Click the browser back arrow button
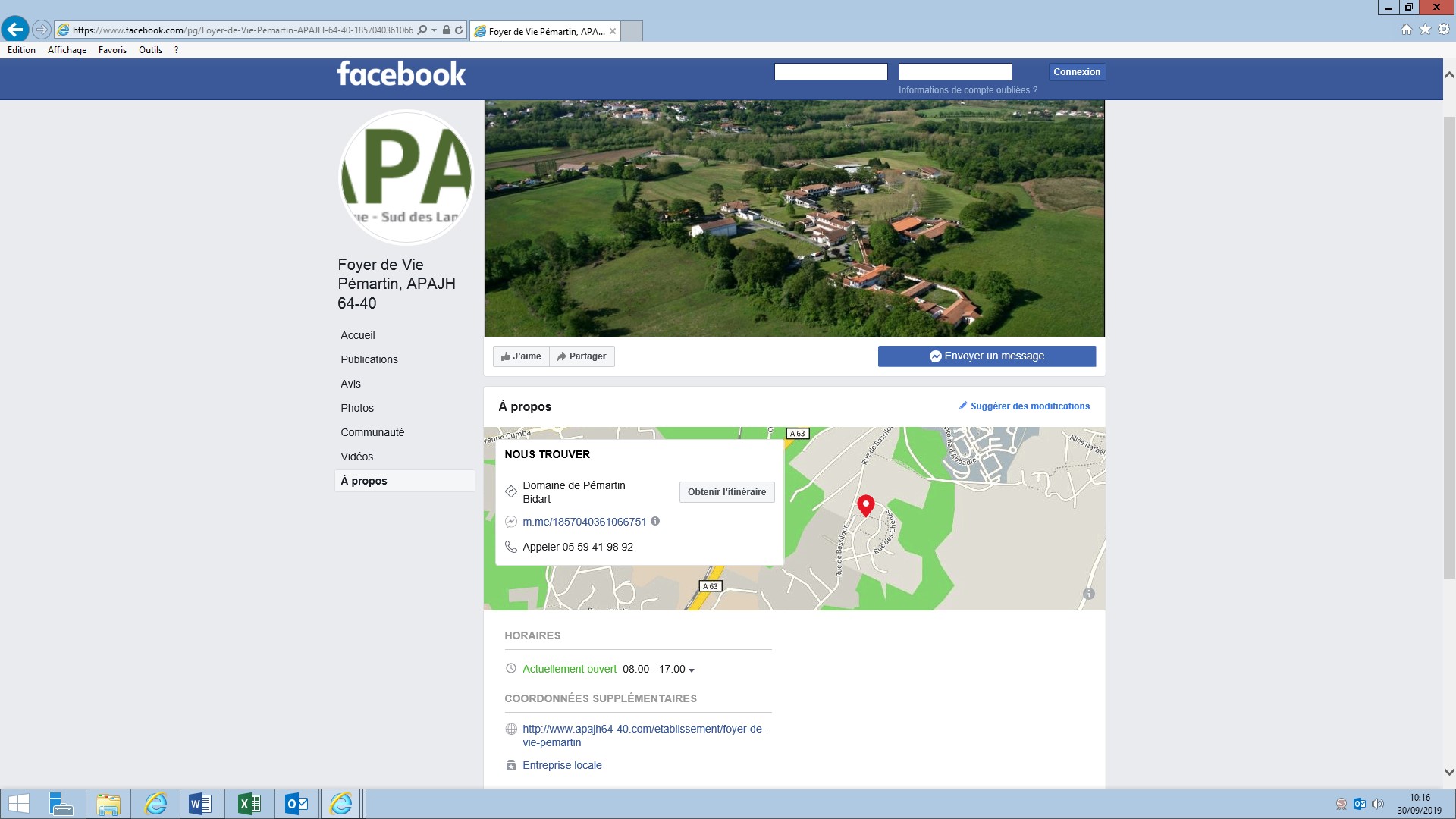Image resolution: width=1456 pixels, height=819 pixels. [x=15, y=30]
